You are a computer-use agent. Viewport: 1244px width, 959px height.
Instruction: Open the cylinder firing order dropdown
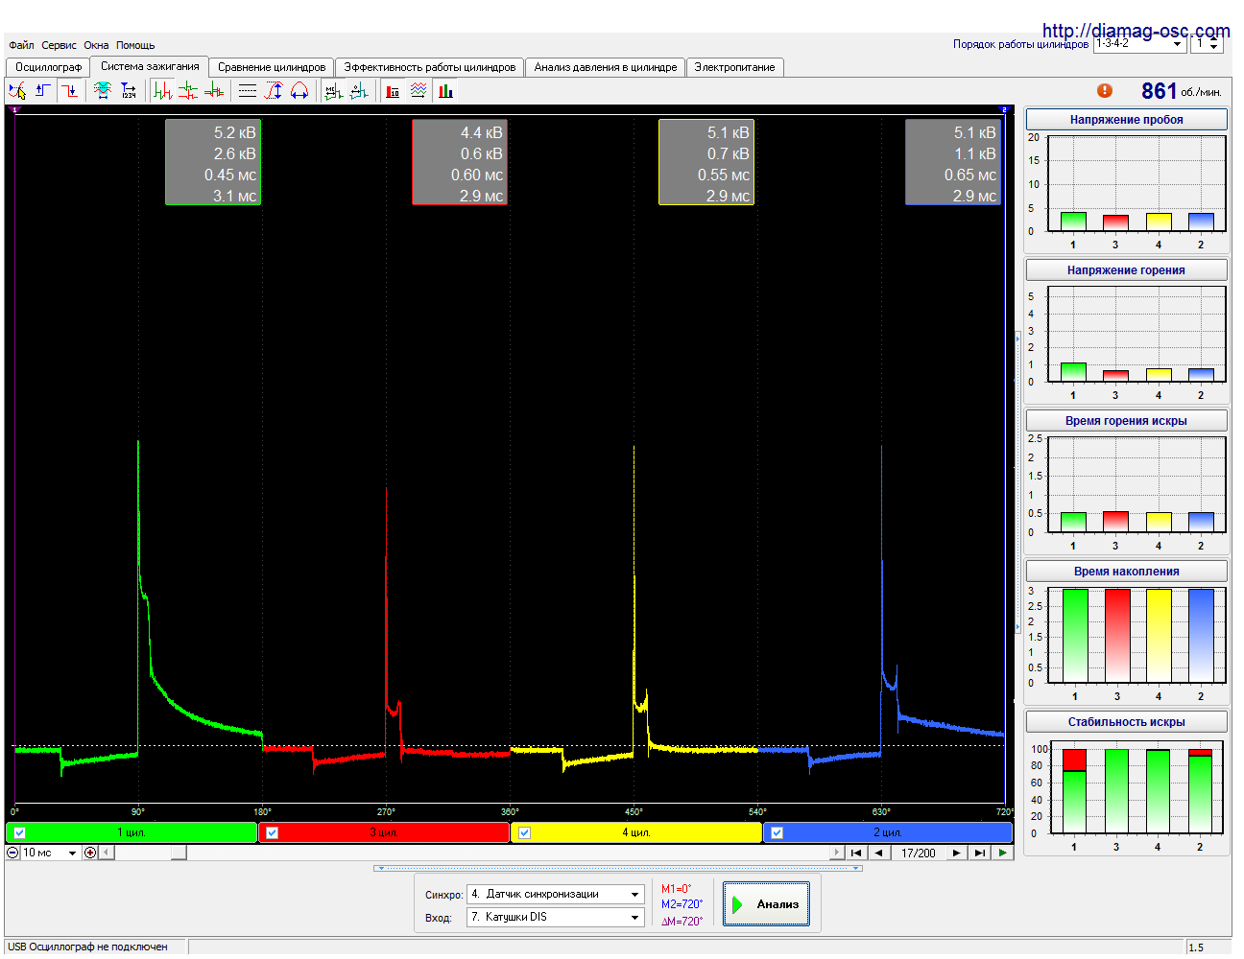coord(1139,44)
